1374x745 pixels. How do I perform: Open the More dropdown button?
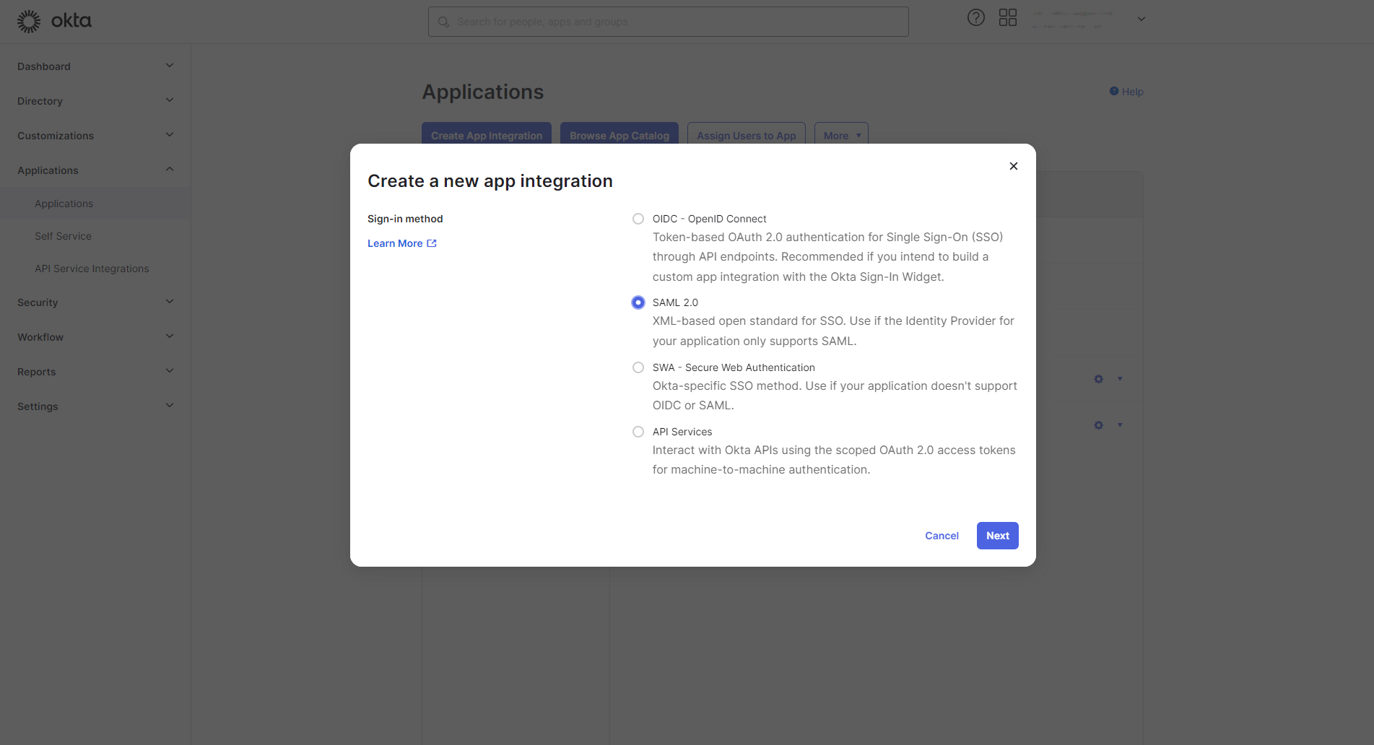click(x=841, y=135)
